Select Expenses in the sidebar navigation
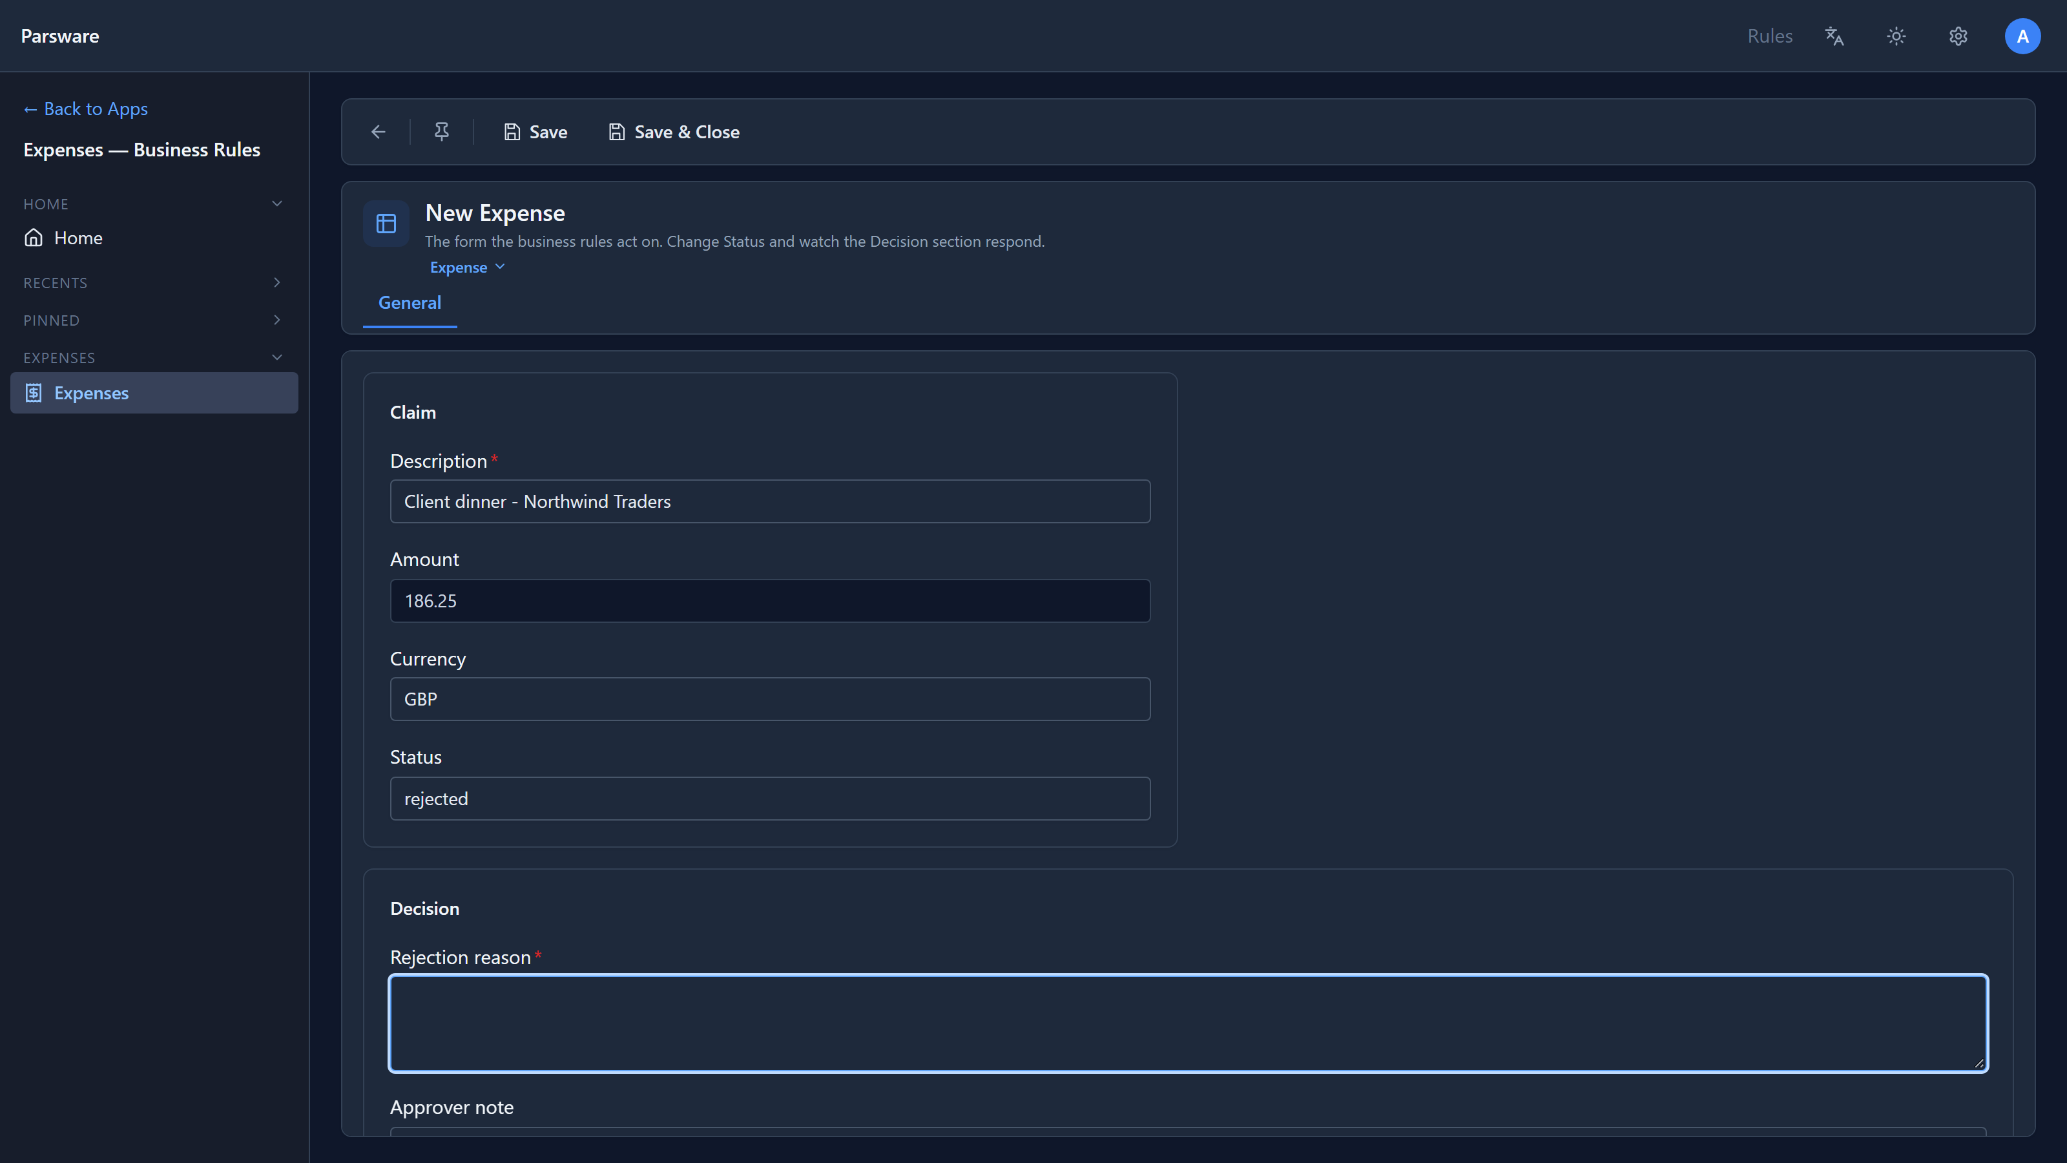Image resolution: width=2067 pixels, height=1163 pixels. [x=154, y=392]
